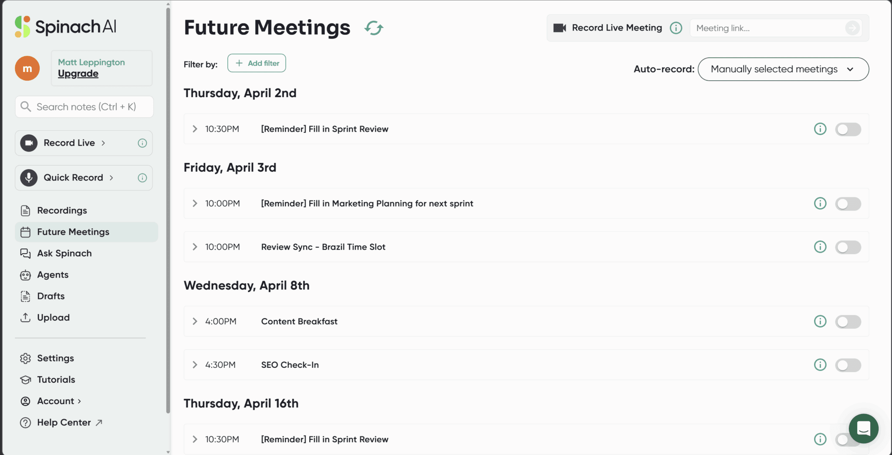Screen dimensions: 892x455
Task: Enable recording for Content Breakfast
Action: (x=848, y=321)
